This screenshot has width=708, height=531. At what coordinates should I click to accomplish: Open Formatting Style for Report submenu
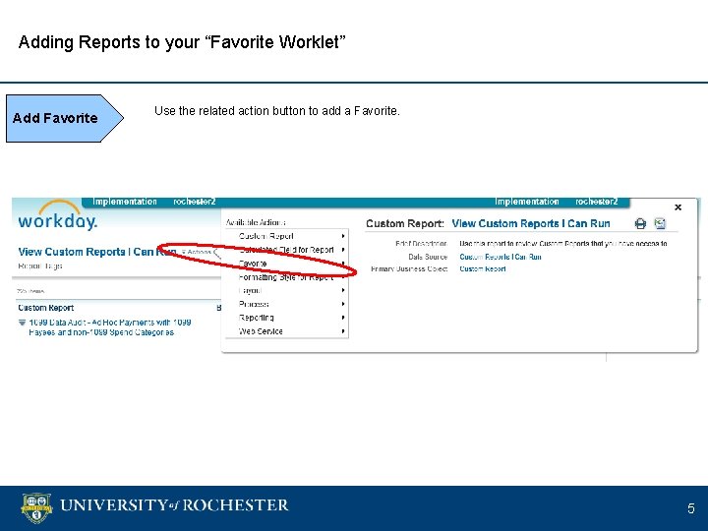[287, 276]
